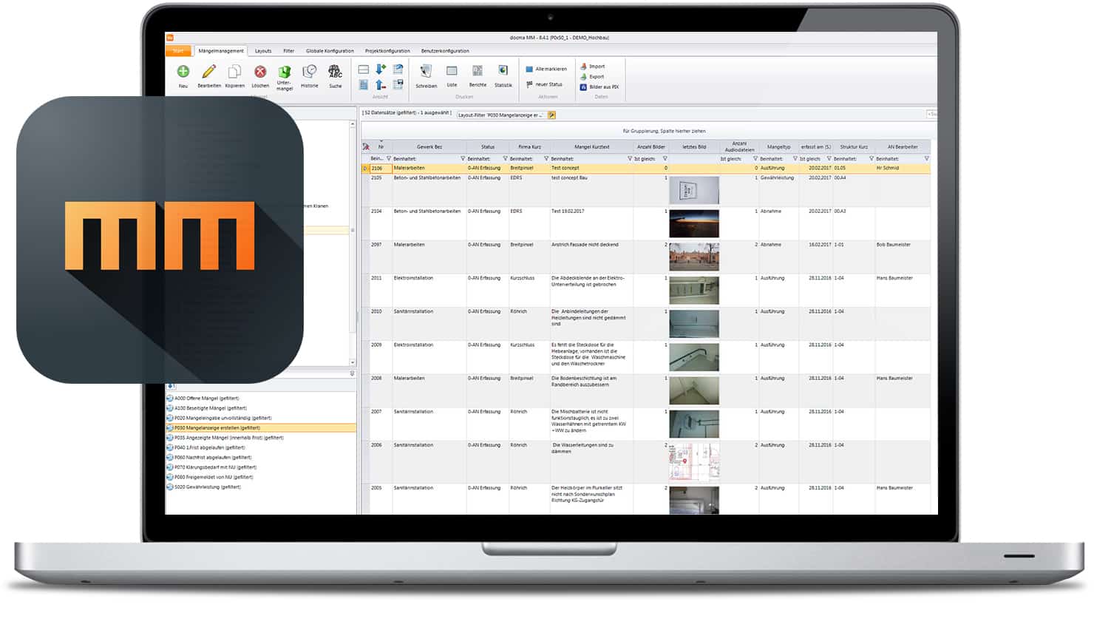
Task: Select filter A100 Beseitigte Mängel
Action: (210, 408)
